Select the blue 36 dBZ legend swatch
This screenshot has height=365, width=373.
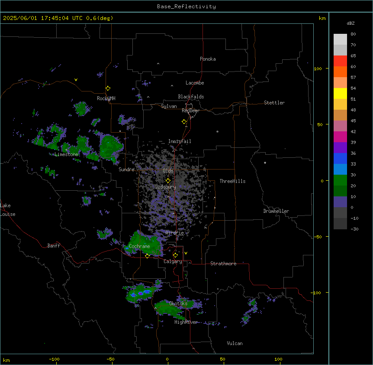click(340, 158)
